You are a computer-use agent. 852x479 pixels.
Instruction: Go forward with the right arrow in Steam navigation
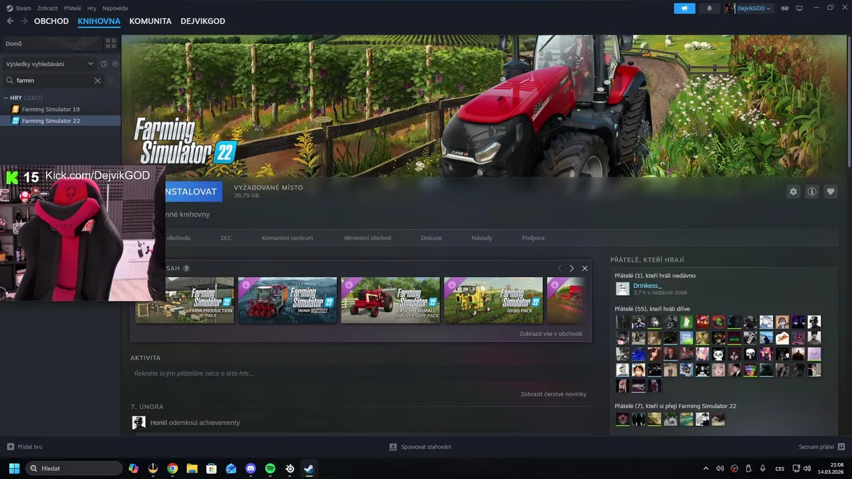24,21
